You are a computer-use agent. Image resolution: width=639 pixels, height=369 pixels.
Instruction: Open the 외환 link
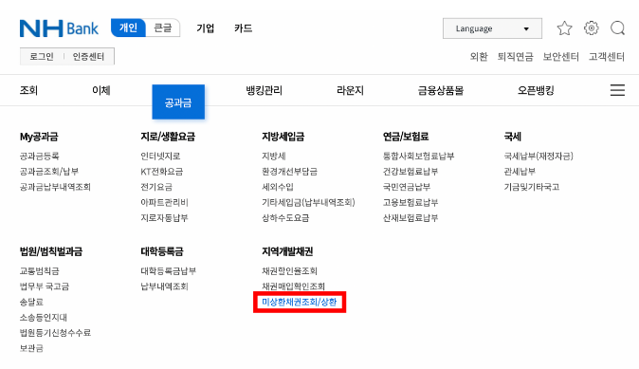click(479, 57)
